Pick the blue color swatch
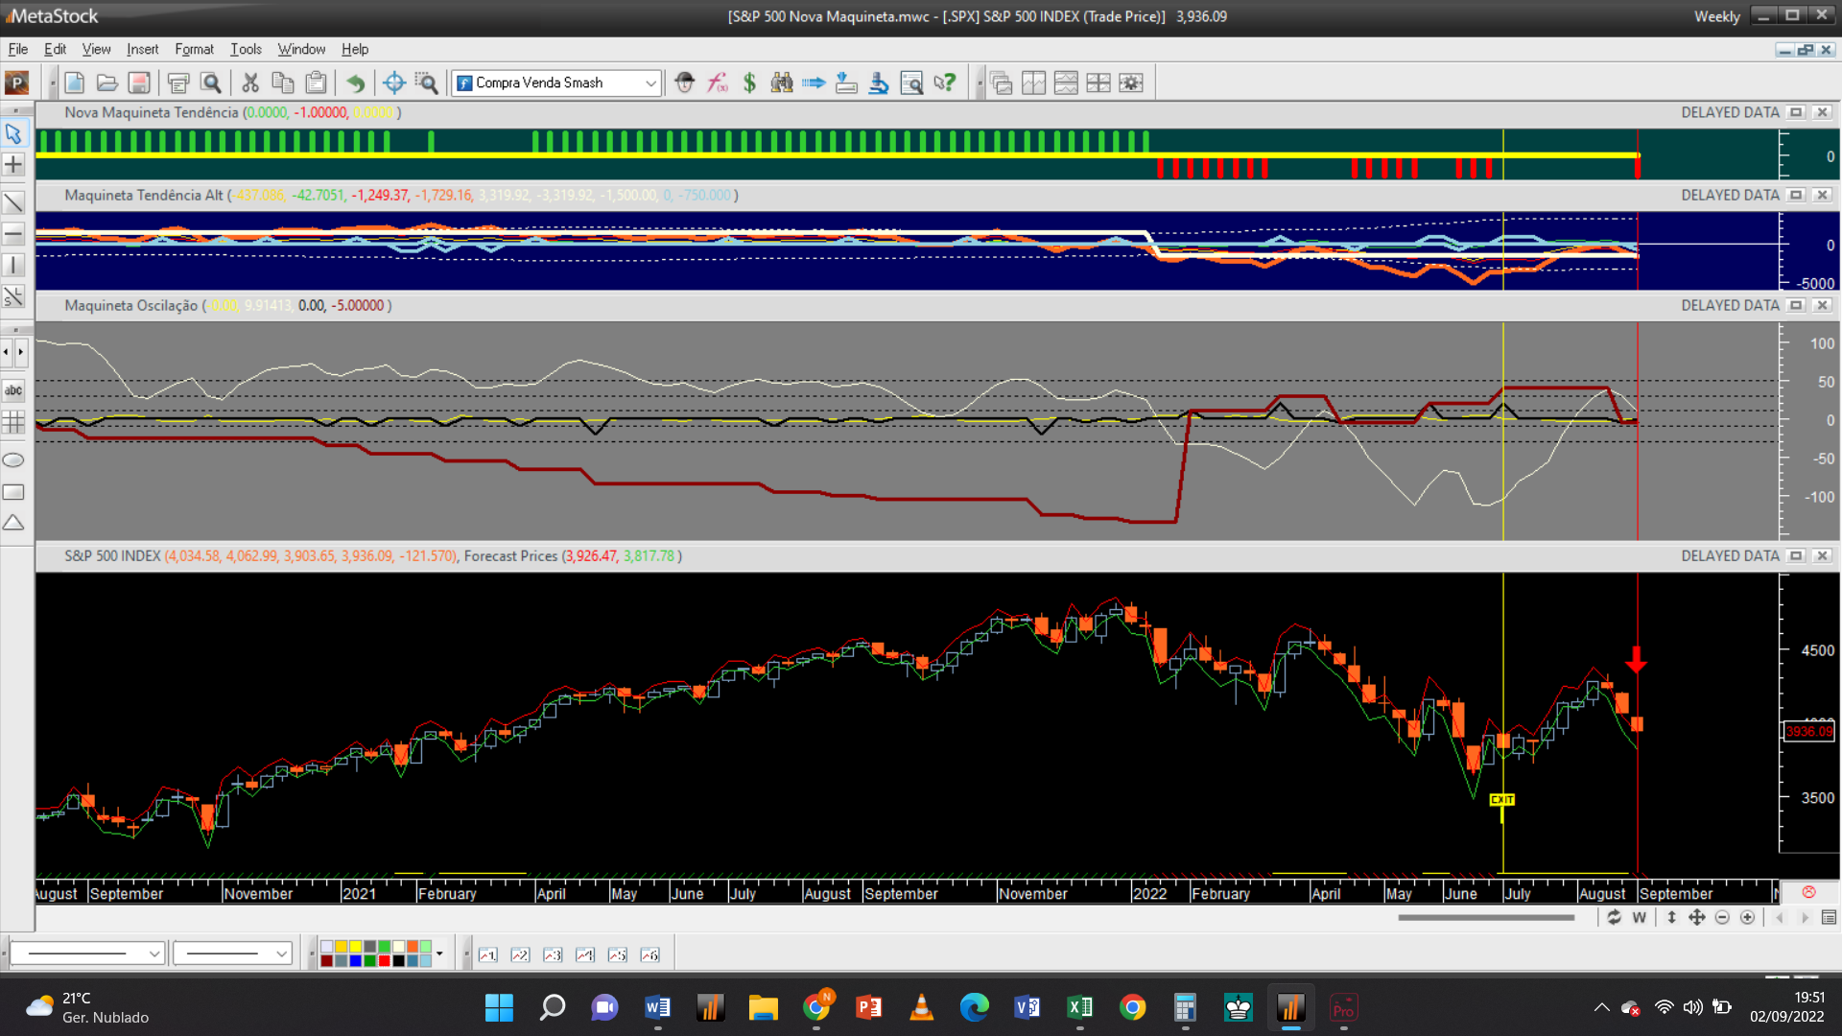Screen dimensions: 1842x1036 coord(355,960)
